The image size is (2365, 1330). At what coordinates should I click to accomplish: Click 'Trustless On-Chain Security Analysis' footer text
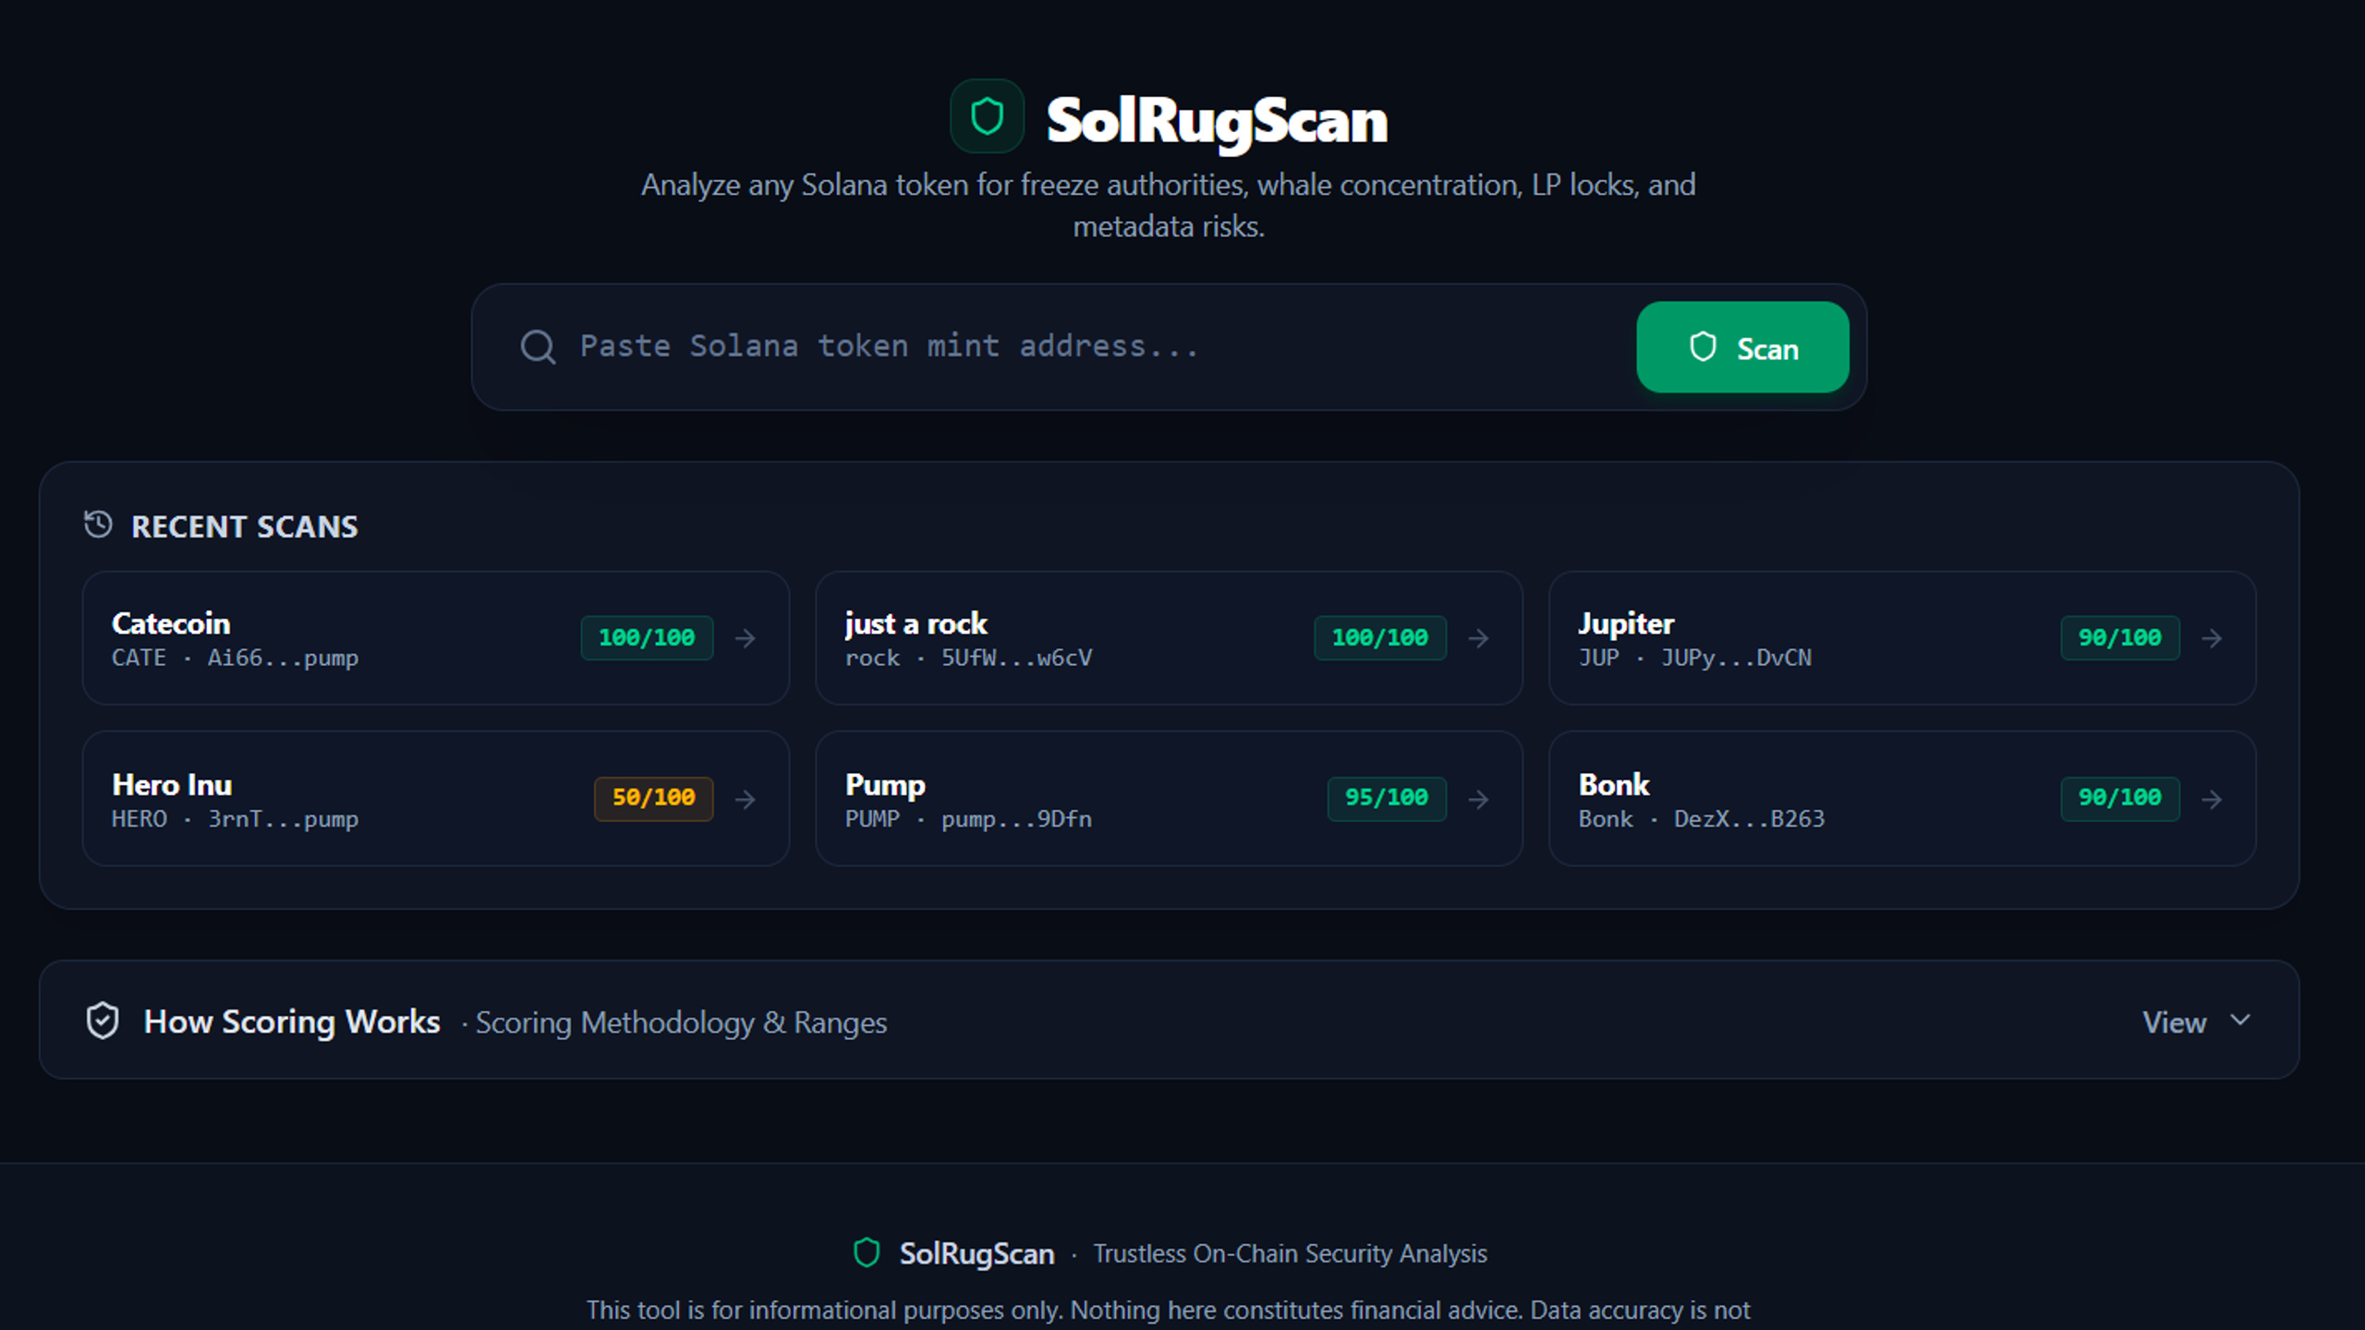(1291, 1253)
